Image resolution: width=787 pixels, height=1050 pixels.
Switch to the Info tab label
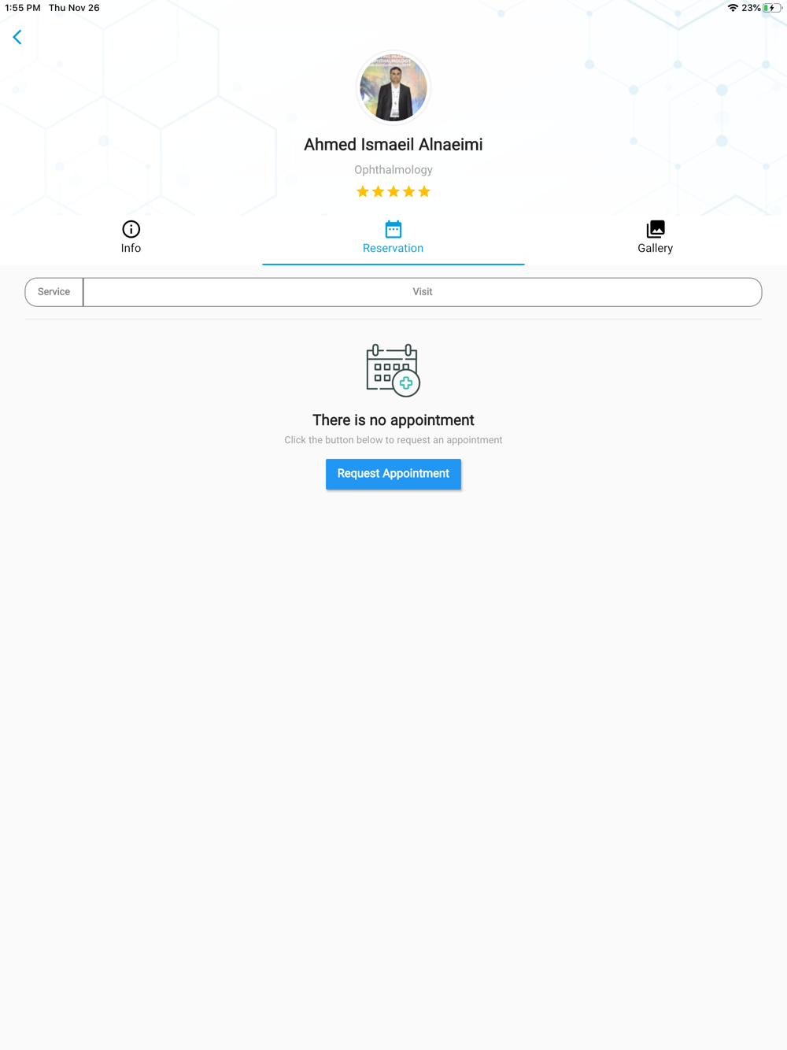click(x=131, y=248)
